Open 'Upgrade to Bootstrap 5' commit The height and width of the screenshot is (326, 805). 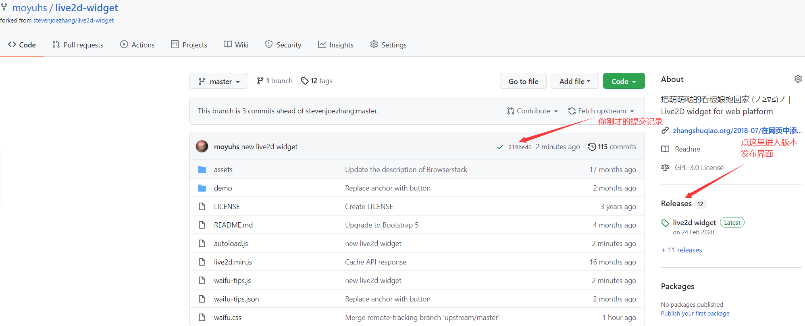click(x=382, y=225)
